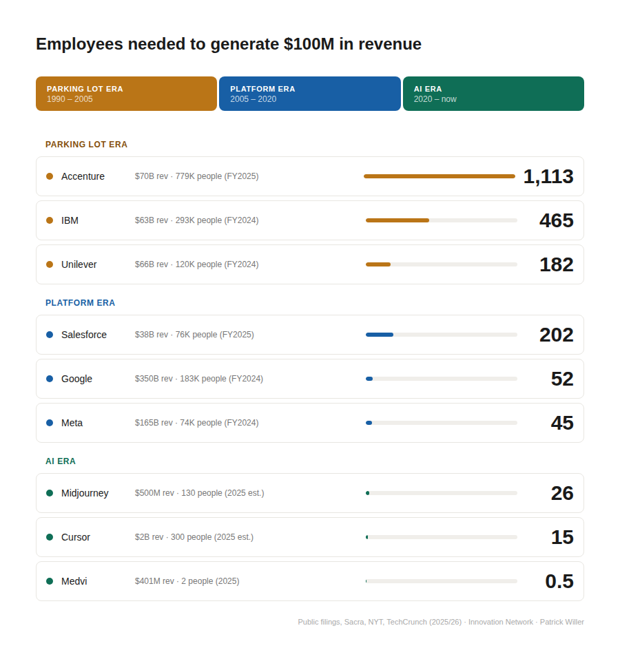The height and width of the screenshot is (659, 620).
Task: Click the green AI ERA section heading
Action: tap(61, 461)
